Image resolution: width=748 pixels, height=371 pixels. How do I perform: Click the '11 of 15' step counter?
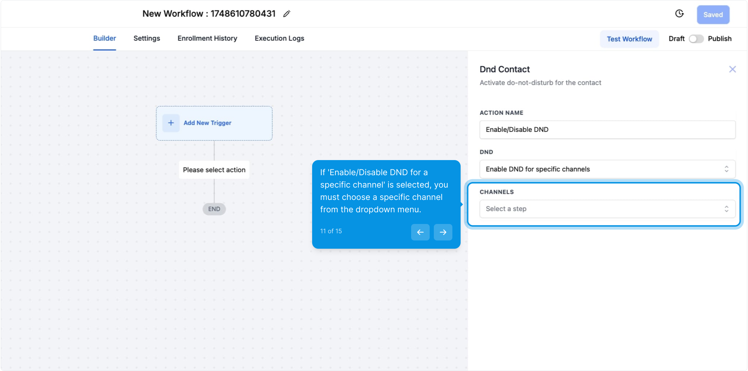331,231
